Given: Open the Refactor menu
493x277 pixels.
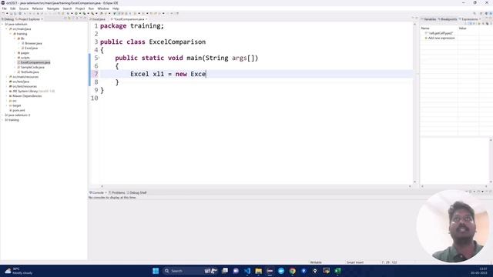Looking at the screenshot, I should click(38, 8).
